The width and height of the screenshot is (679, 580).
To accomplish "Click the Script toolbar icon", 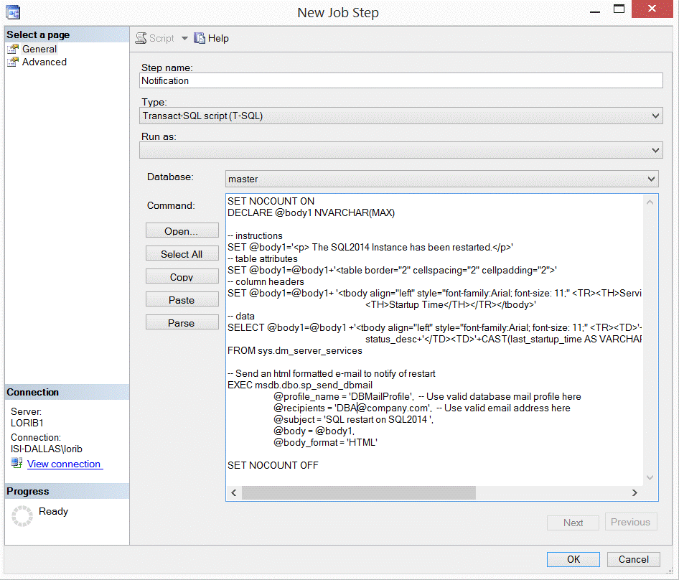I will (141, 38).
